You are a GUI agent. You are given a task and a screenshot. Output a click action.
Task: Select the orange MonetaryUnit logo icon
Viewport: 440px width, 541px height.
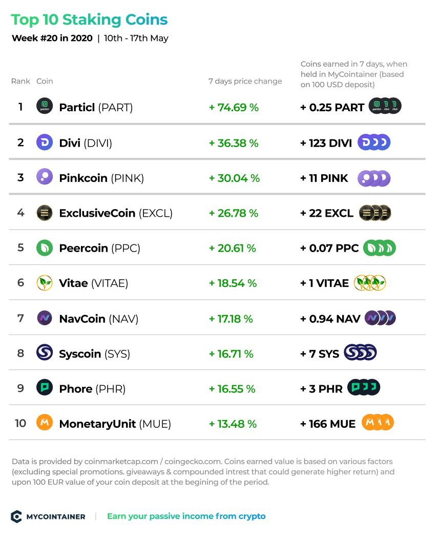point(45,422)
